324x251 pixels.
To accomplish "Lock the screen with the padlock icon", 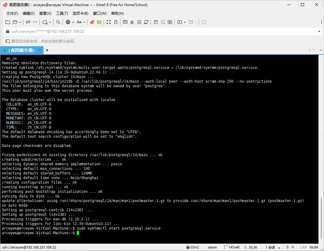I will 116,22.
